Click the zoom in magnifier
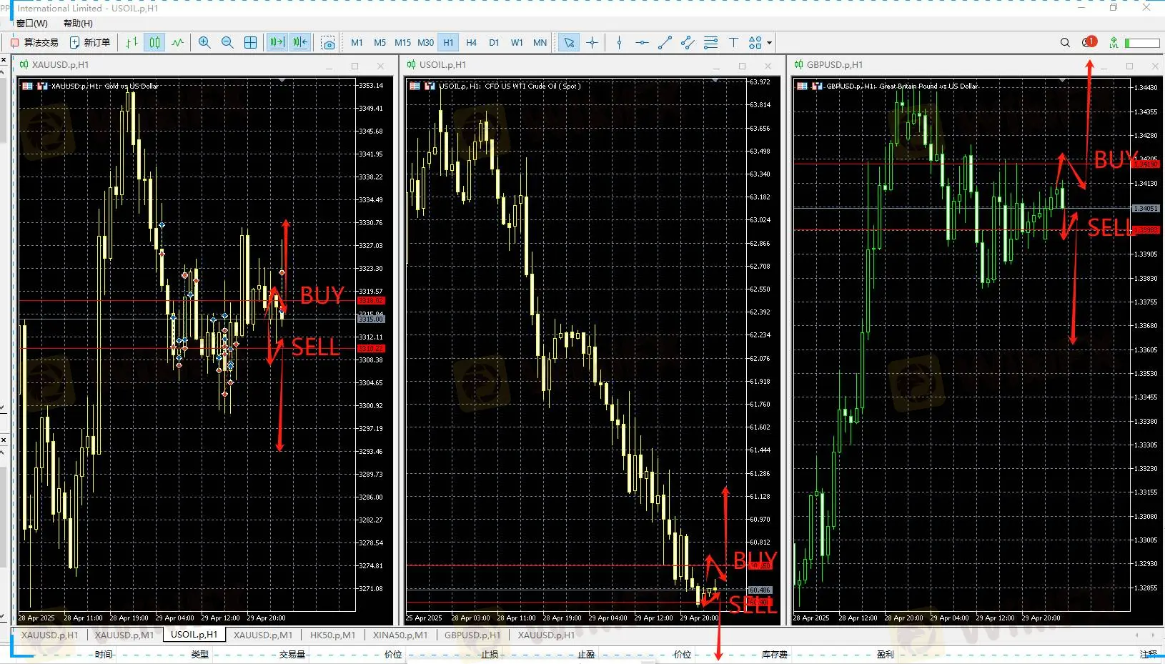The height and width of the screenshot is (664, 1165). coord(204,43)
